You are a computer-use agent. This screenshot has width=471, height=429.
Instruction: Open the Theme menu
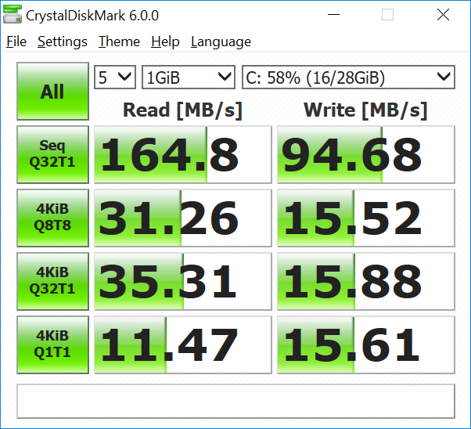coord(119,41)
